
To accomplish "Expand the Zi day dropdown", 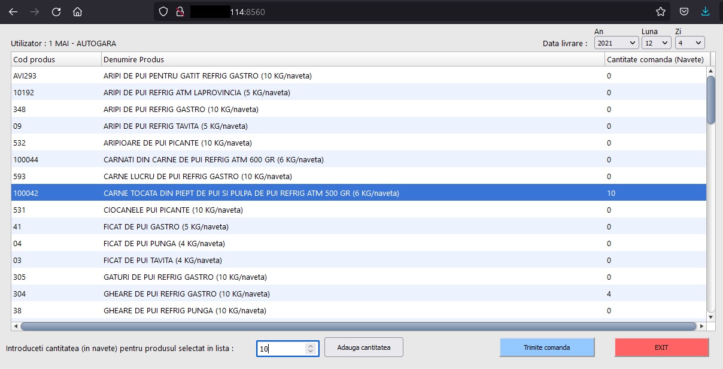I will pyautogui.click(x=689, y=43).
